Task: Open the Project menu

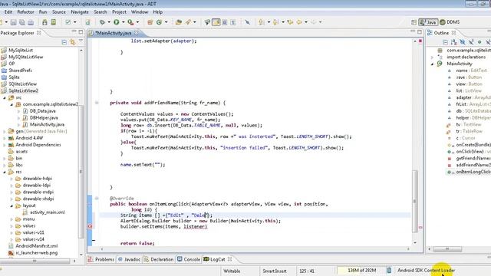Action: [x=119, y=12]
